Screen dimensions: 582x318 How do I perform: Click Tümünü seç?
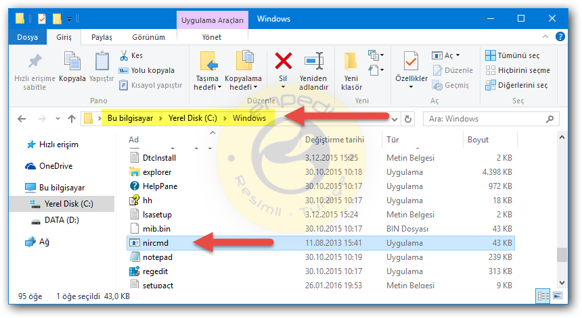click(x=512, y=55)
